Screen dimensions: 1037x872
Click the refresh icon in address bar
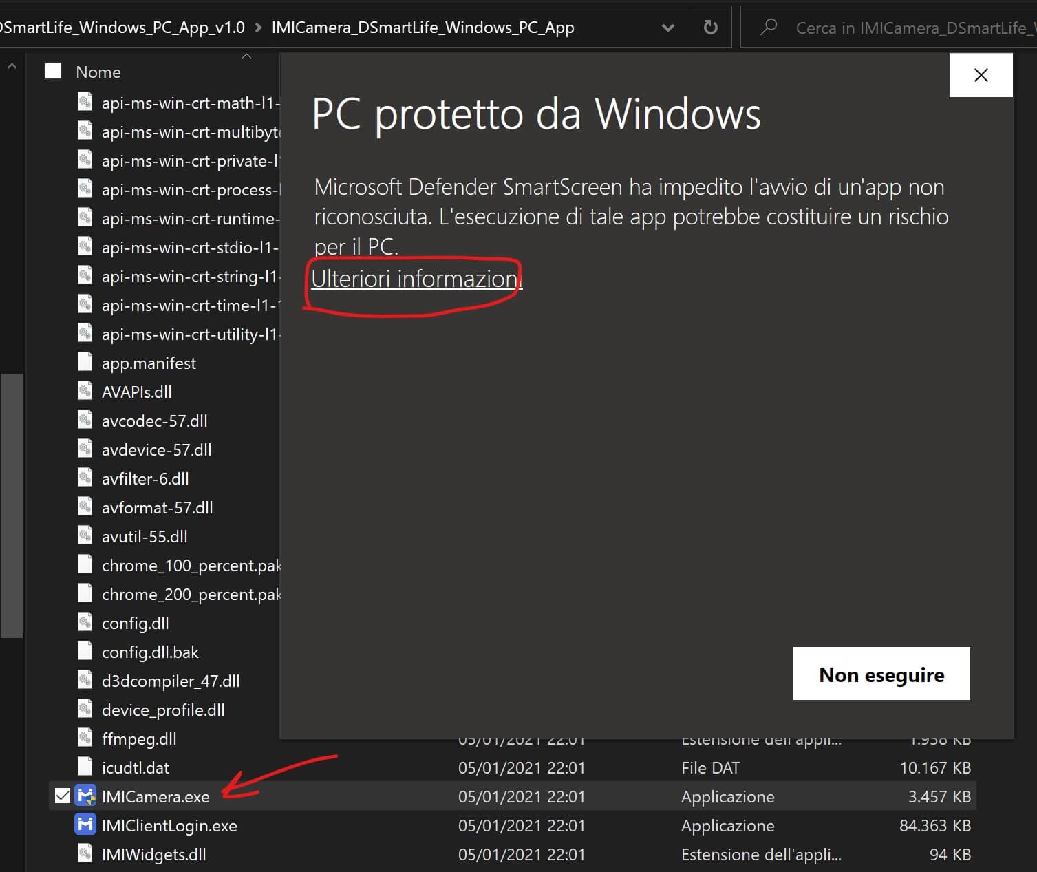coord(710,28)
